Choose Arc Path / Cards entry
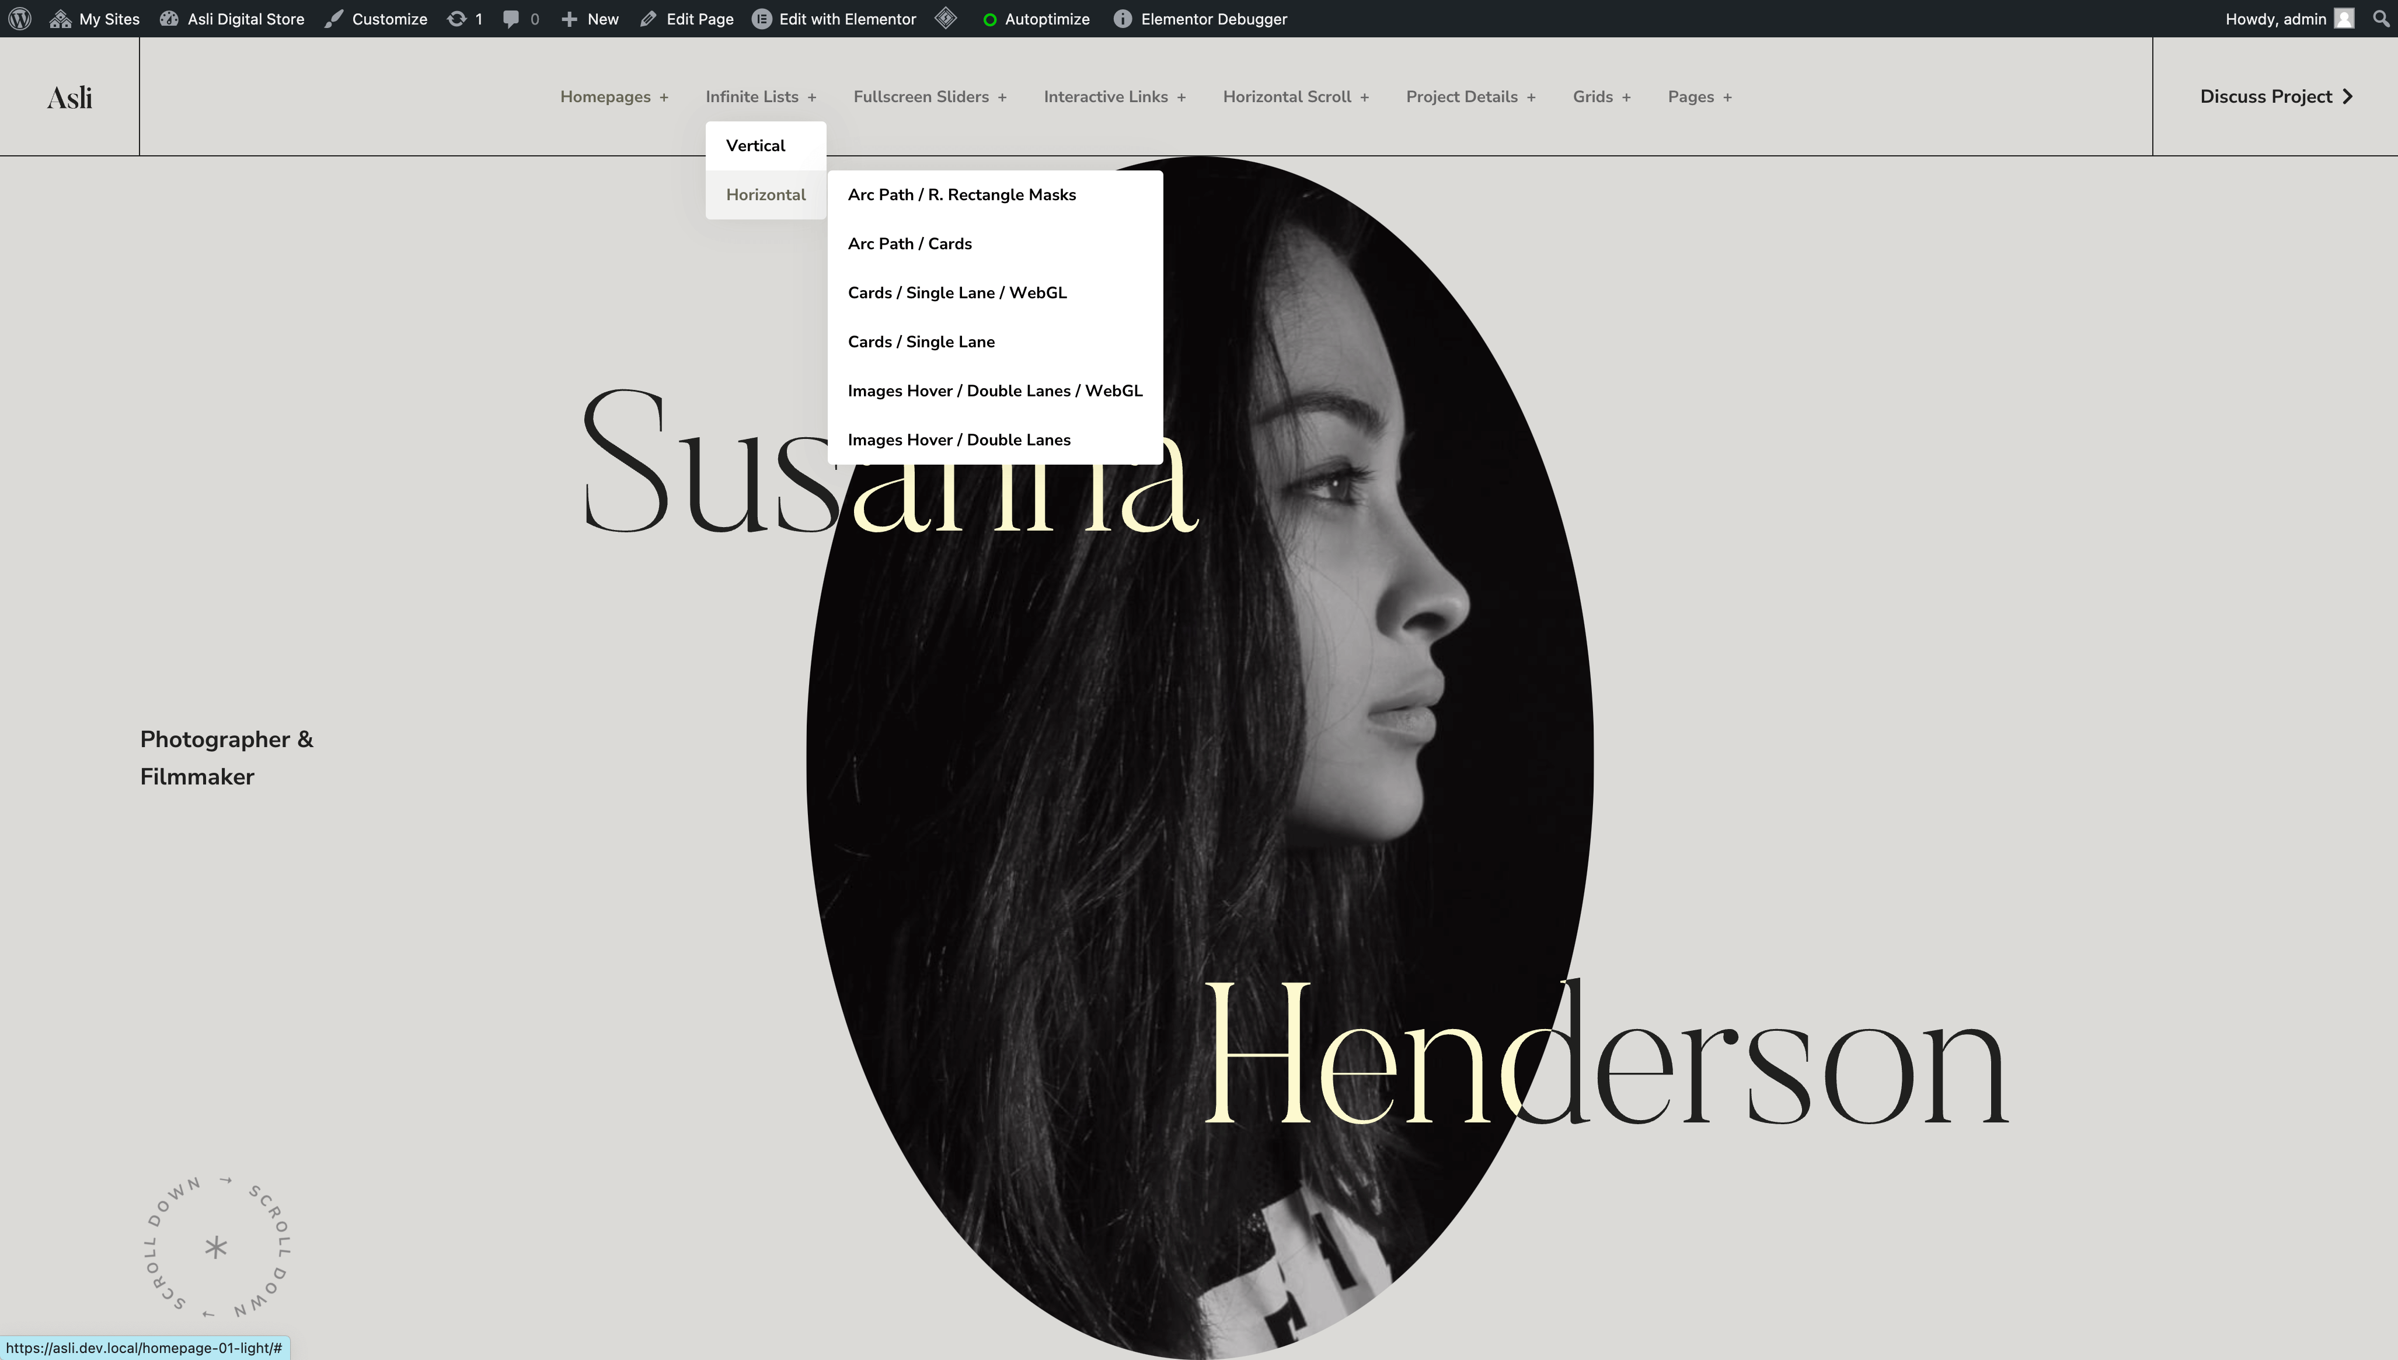 (x=909, y=244)
